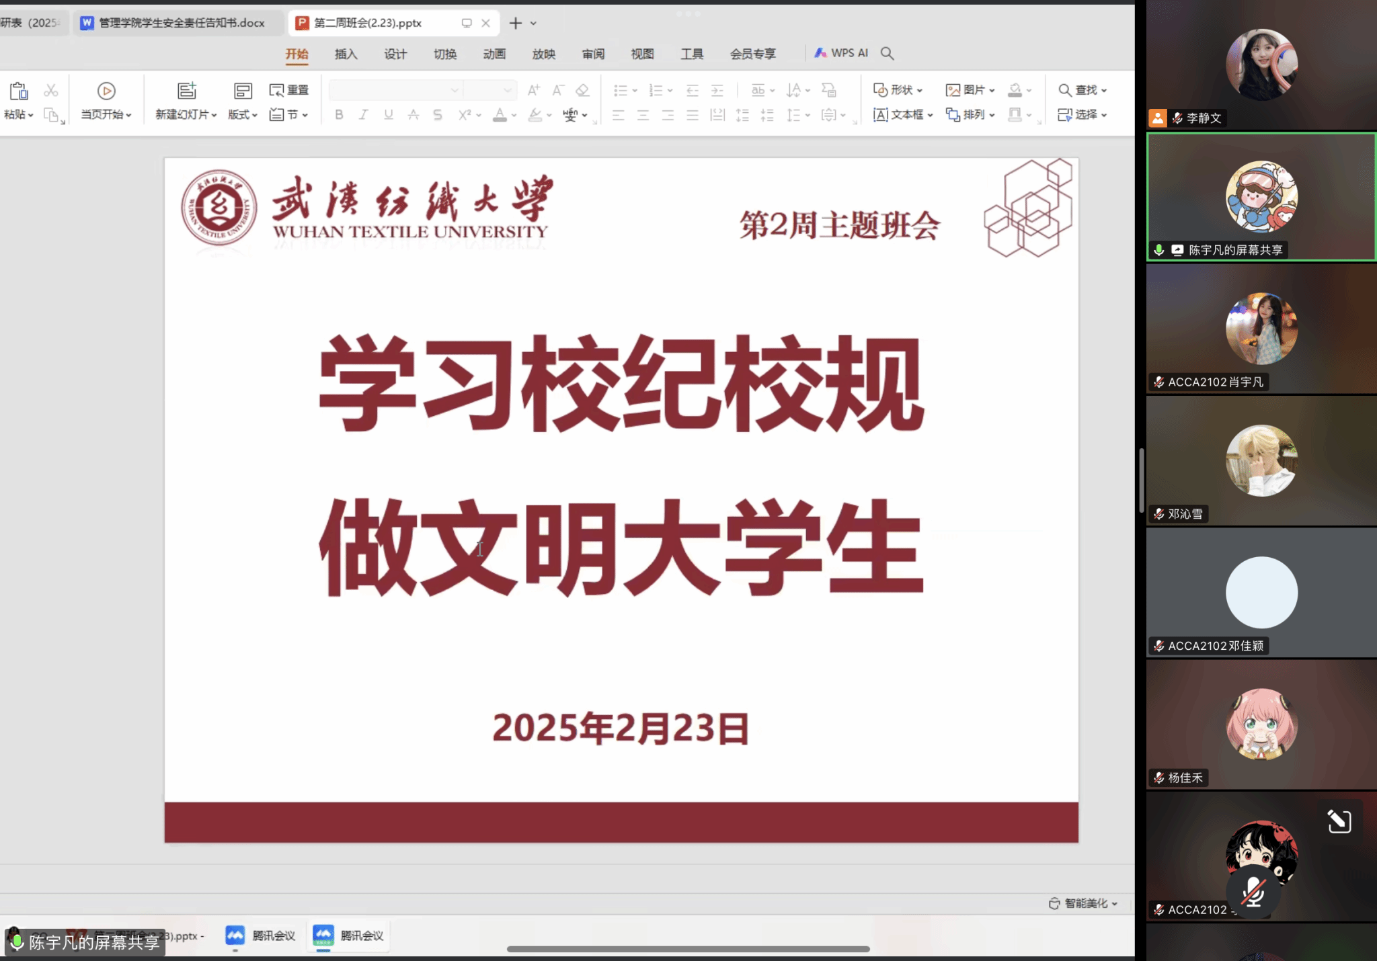The height and width of the screenshot is (961, 1377).
Task: Click the Tencent Meeting taskbar icon
Action: (235, 935)
